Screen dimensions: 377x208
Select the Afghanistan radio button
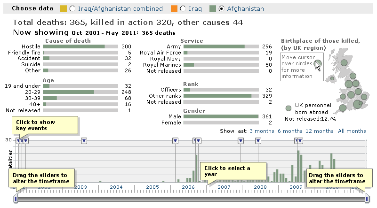(221, 8)
